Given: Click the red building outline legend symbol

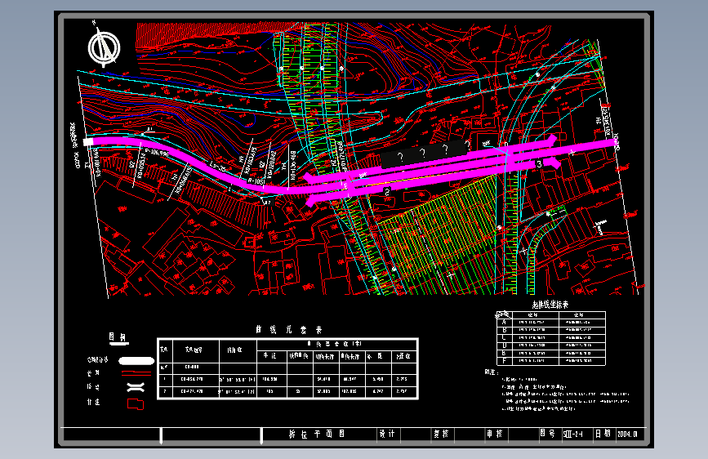Looking at the screenshot, I should coord(136,403).
